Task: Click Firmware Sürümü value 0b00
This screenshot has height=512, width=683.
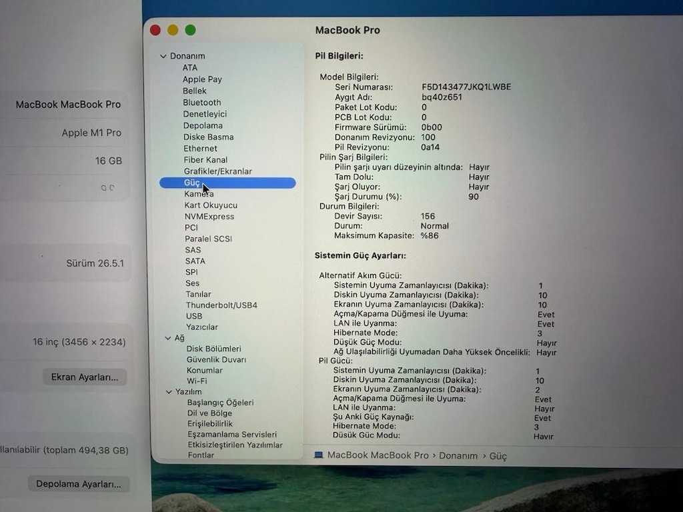Action: (432, 127)
